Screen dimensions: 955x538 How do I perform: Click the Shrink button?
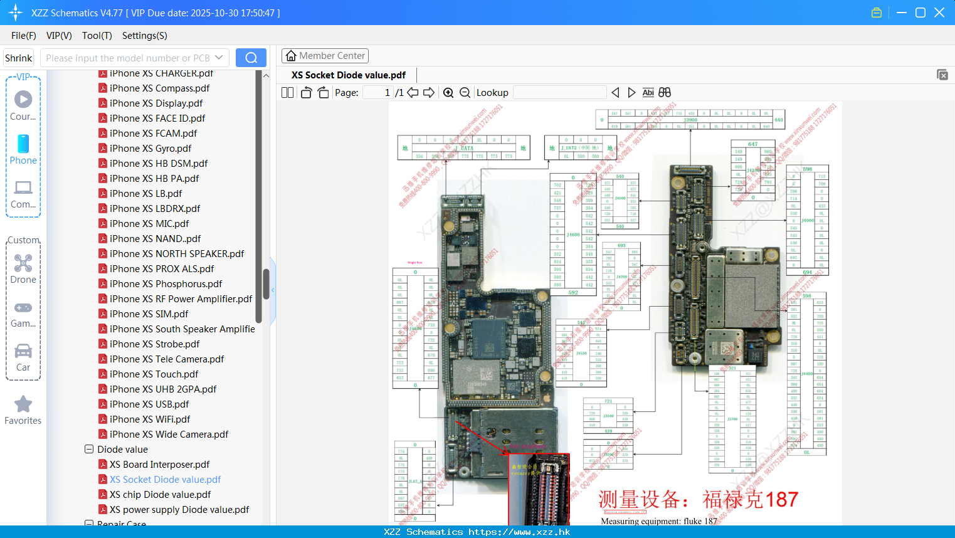pos(19,58)
